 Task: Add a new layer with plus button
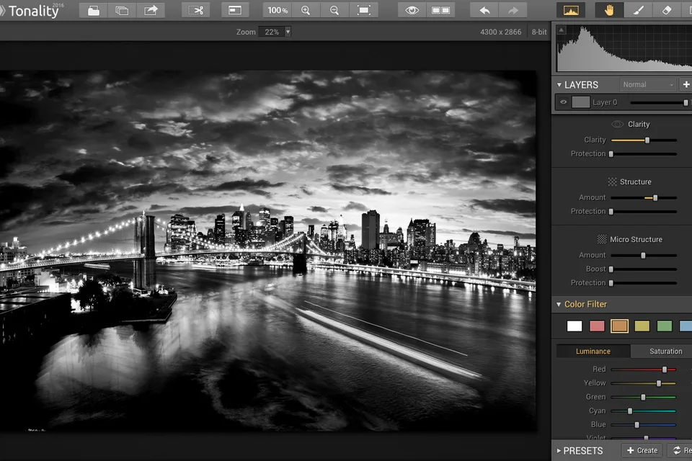pyautogui.click(x=686, y=84)
